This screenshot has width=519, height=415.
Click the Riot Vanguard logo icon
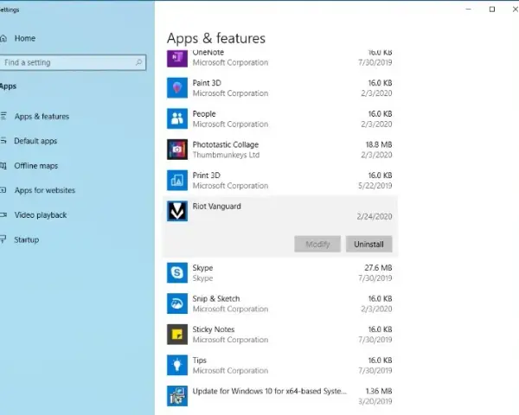(177, 211)
